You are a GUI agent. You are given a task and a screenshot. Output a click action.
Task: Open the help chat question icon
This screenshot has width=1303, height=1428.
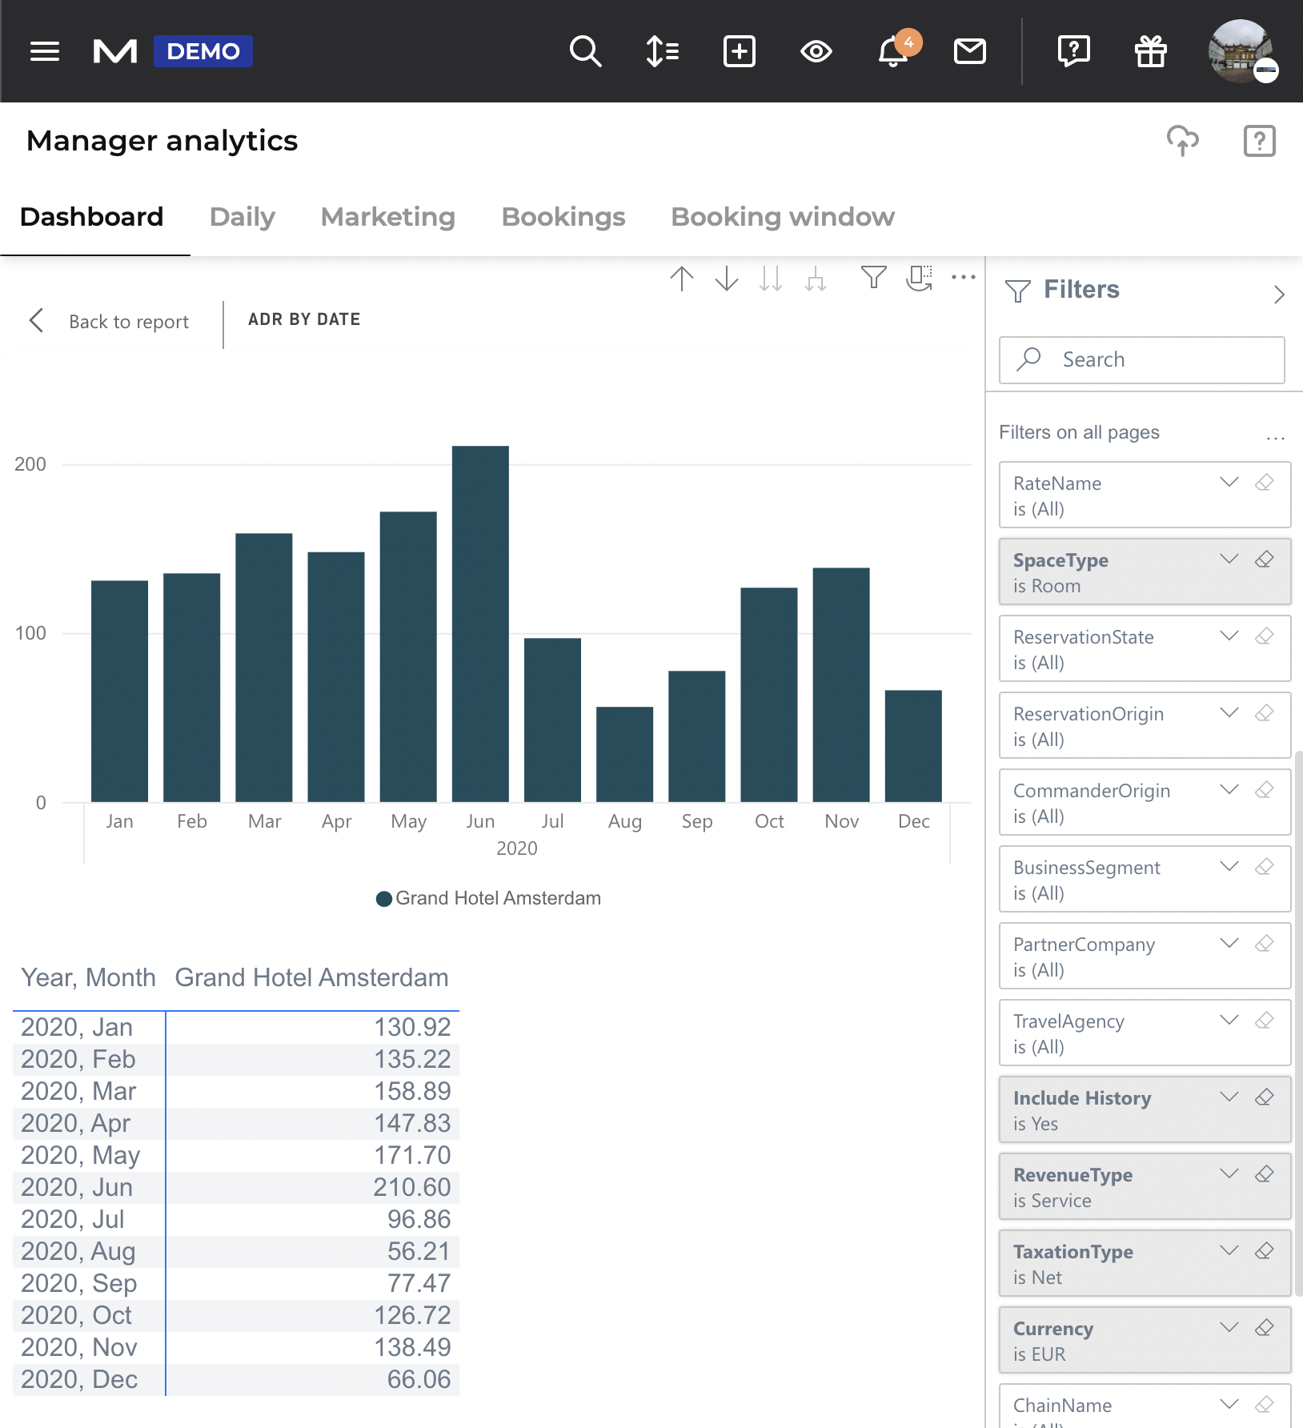coord(1074,51)
